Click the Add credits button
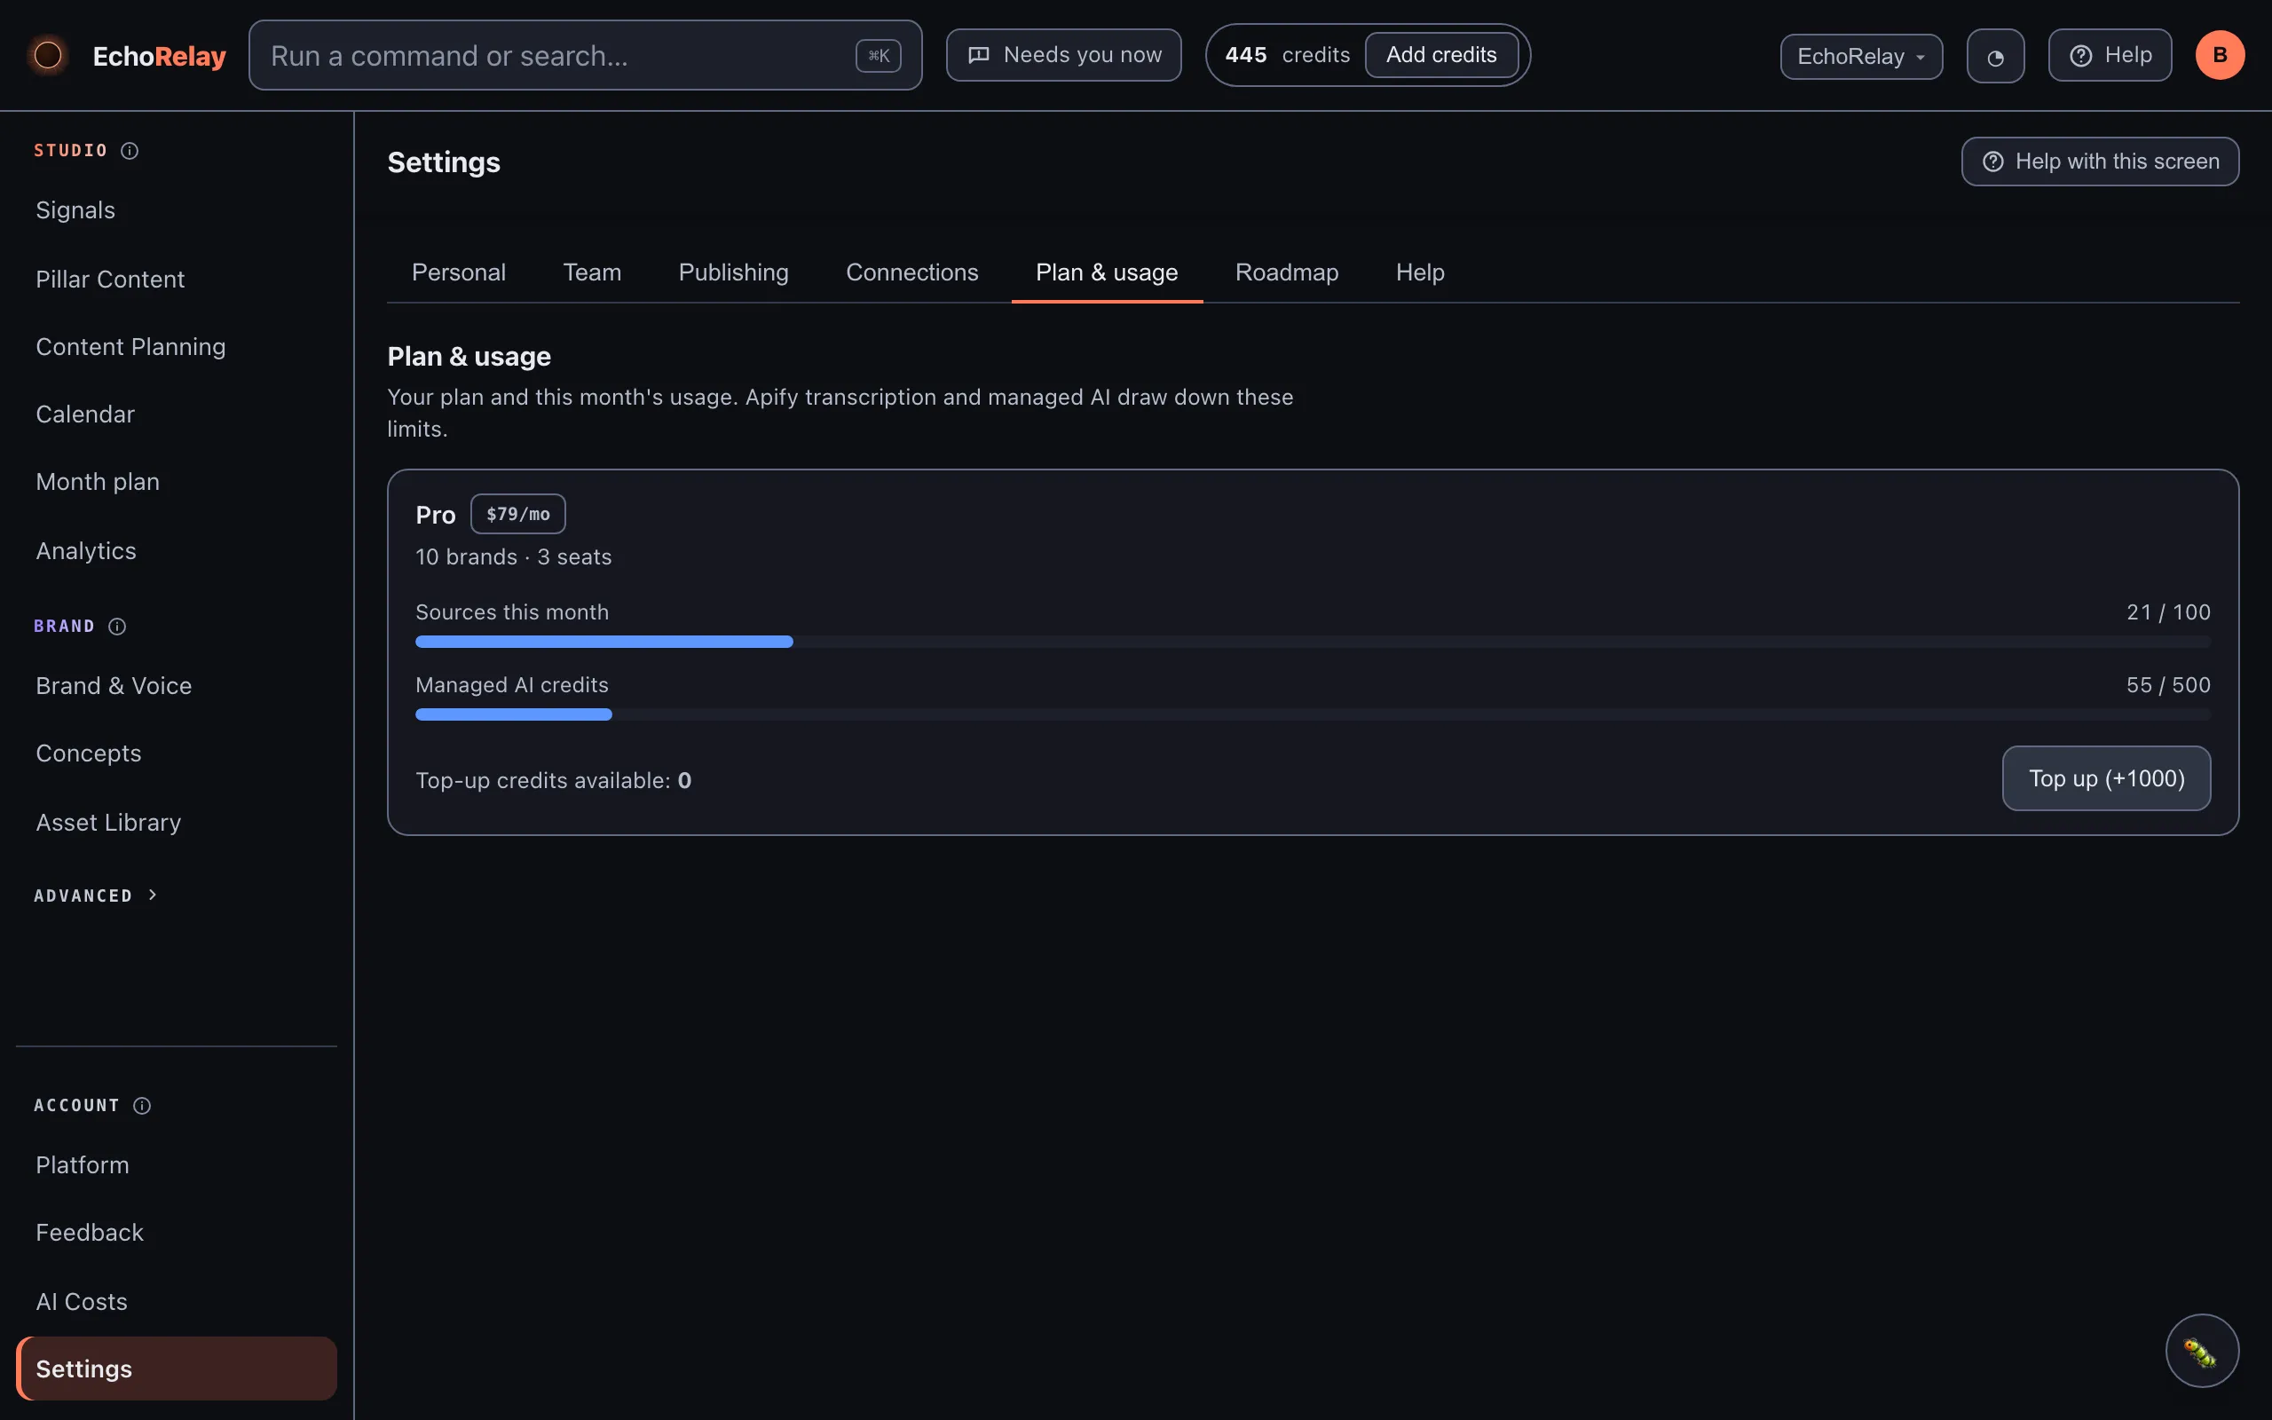The image size is (2272, 1420). point(1441,55)
